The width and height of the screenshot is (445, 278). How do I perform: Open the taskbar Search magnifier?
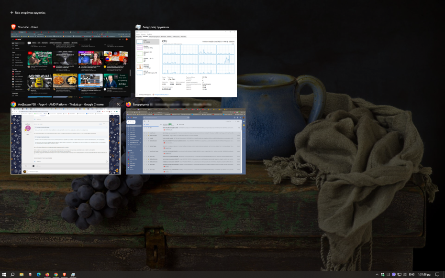pyautogui.click(x=12, y=274)
